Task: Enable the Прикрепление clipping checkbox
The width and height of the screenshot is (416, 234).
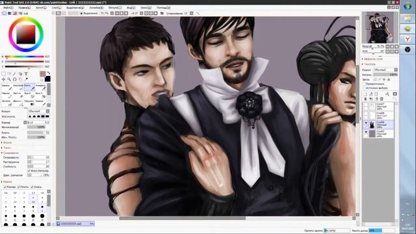Action: coord(364,84)
